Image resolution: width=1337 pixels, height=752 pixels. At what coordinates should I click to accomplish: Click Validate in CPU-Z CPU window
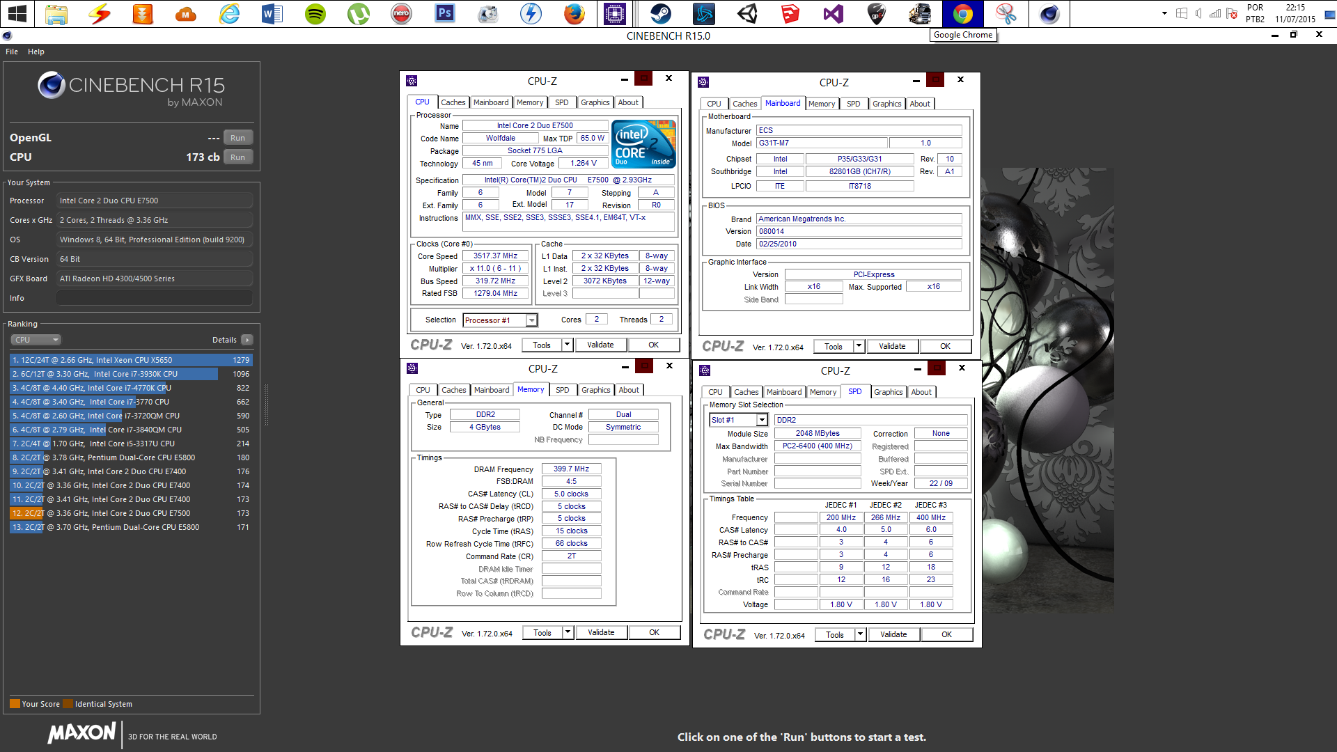[x=600, y=345]
